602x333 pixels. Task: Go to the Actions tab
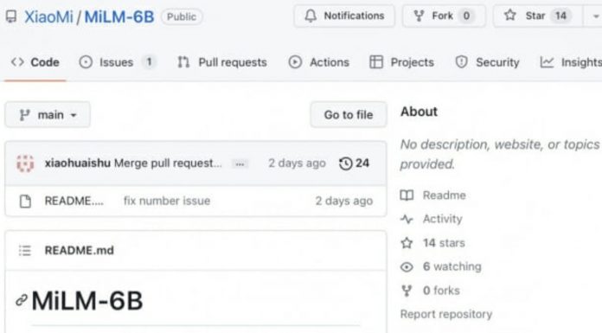click(318, 62)
